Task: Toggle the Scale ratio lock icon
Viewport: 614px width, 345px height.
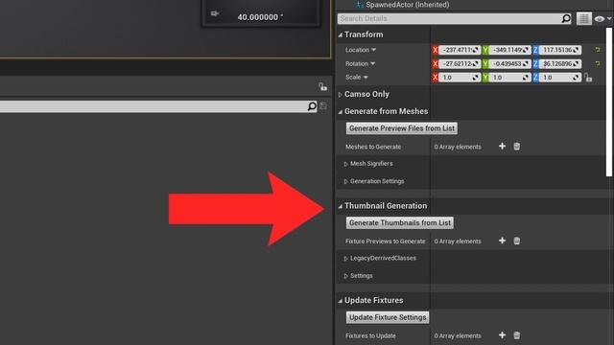Action: (x=588, y=78)
